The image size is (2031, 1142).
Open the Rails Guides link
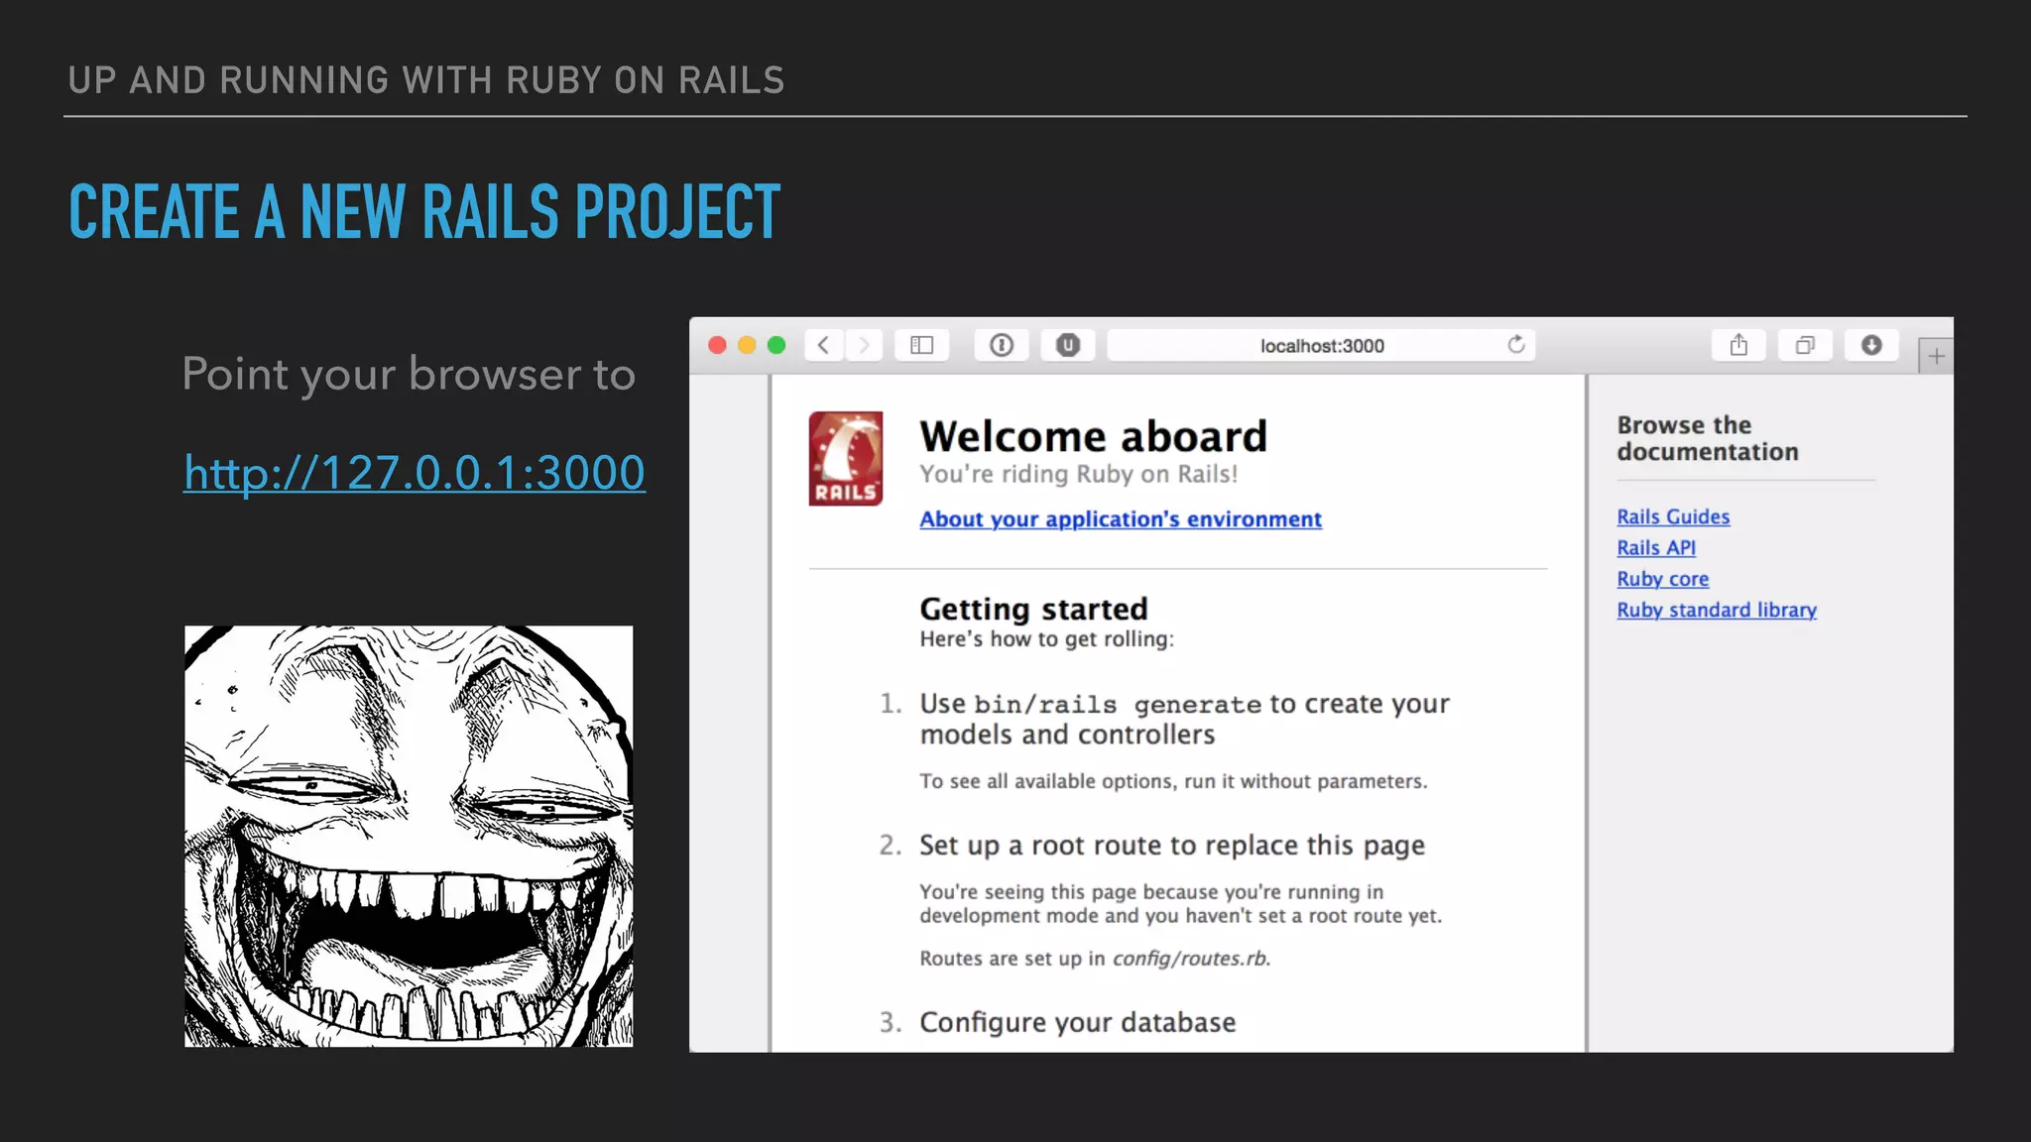[1673, 516]
